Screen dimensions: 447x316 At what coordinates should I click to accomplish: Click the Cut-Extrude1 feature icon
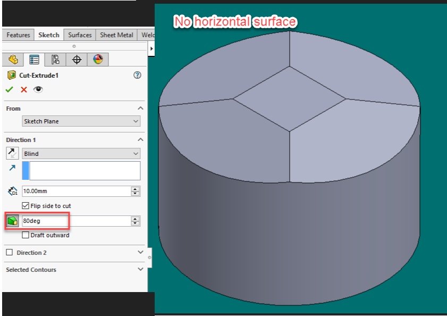tap(11, 75)
